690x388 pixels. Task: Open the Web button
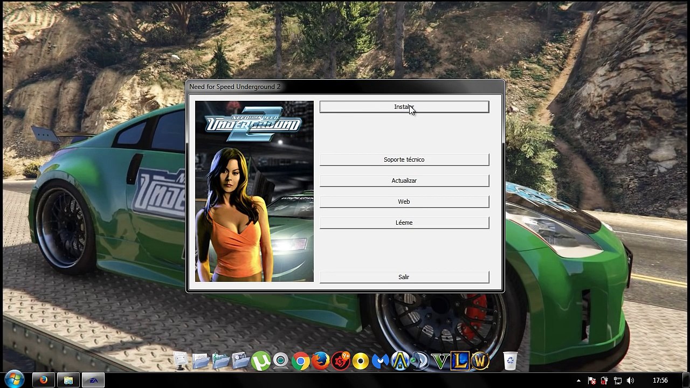point(404,202)
